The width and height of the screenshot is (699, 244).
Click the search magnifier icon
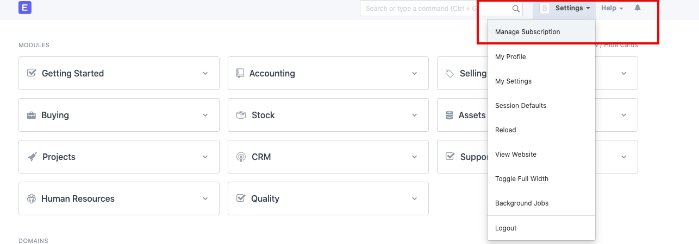click(516, 9)
